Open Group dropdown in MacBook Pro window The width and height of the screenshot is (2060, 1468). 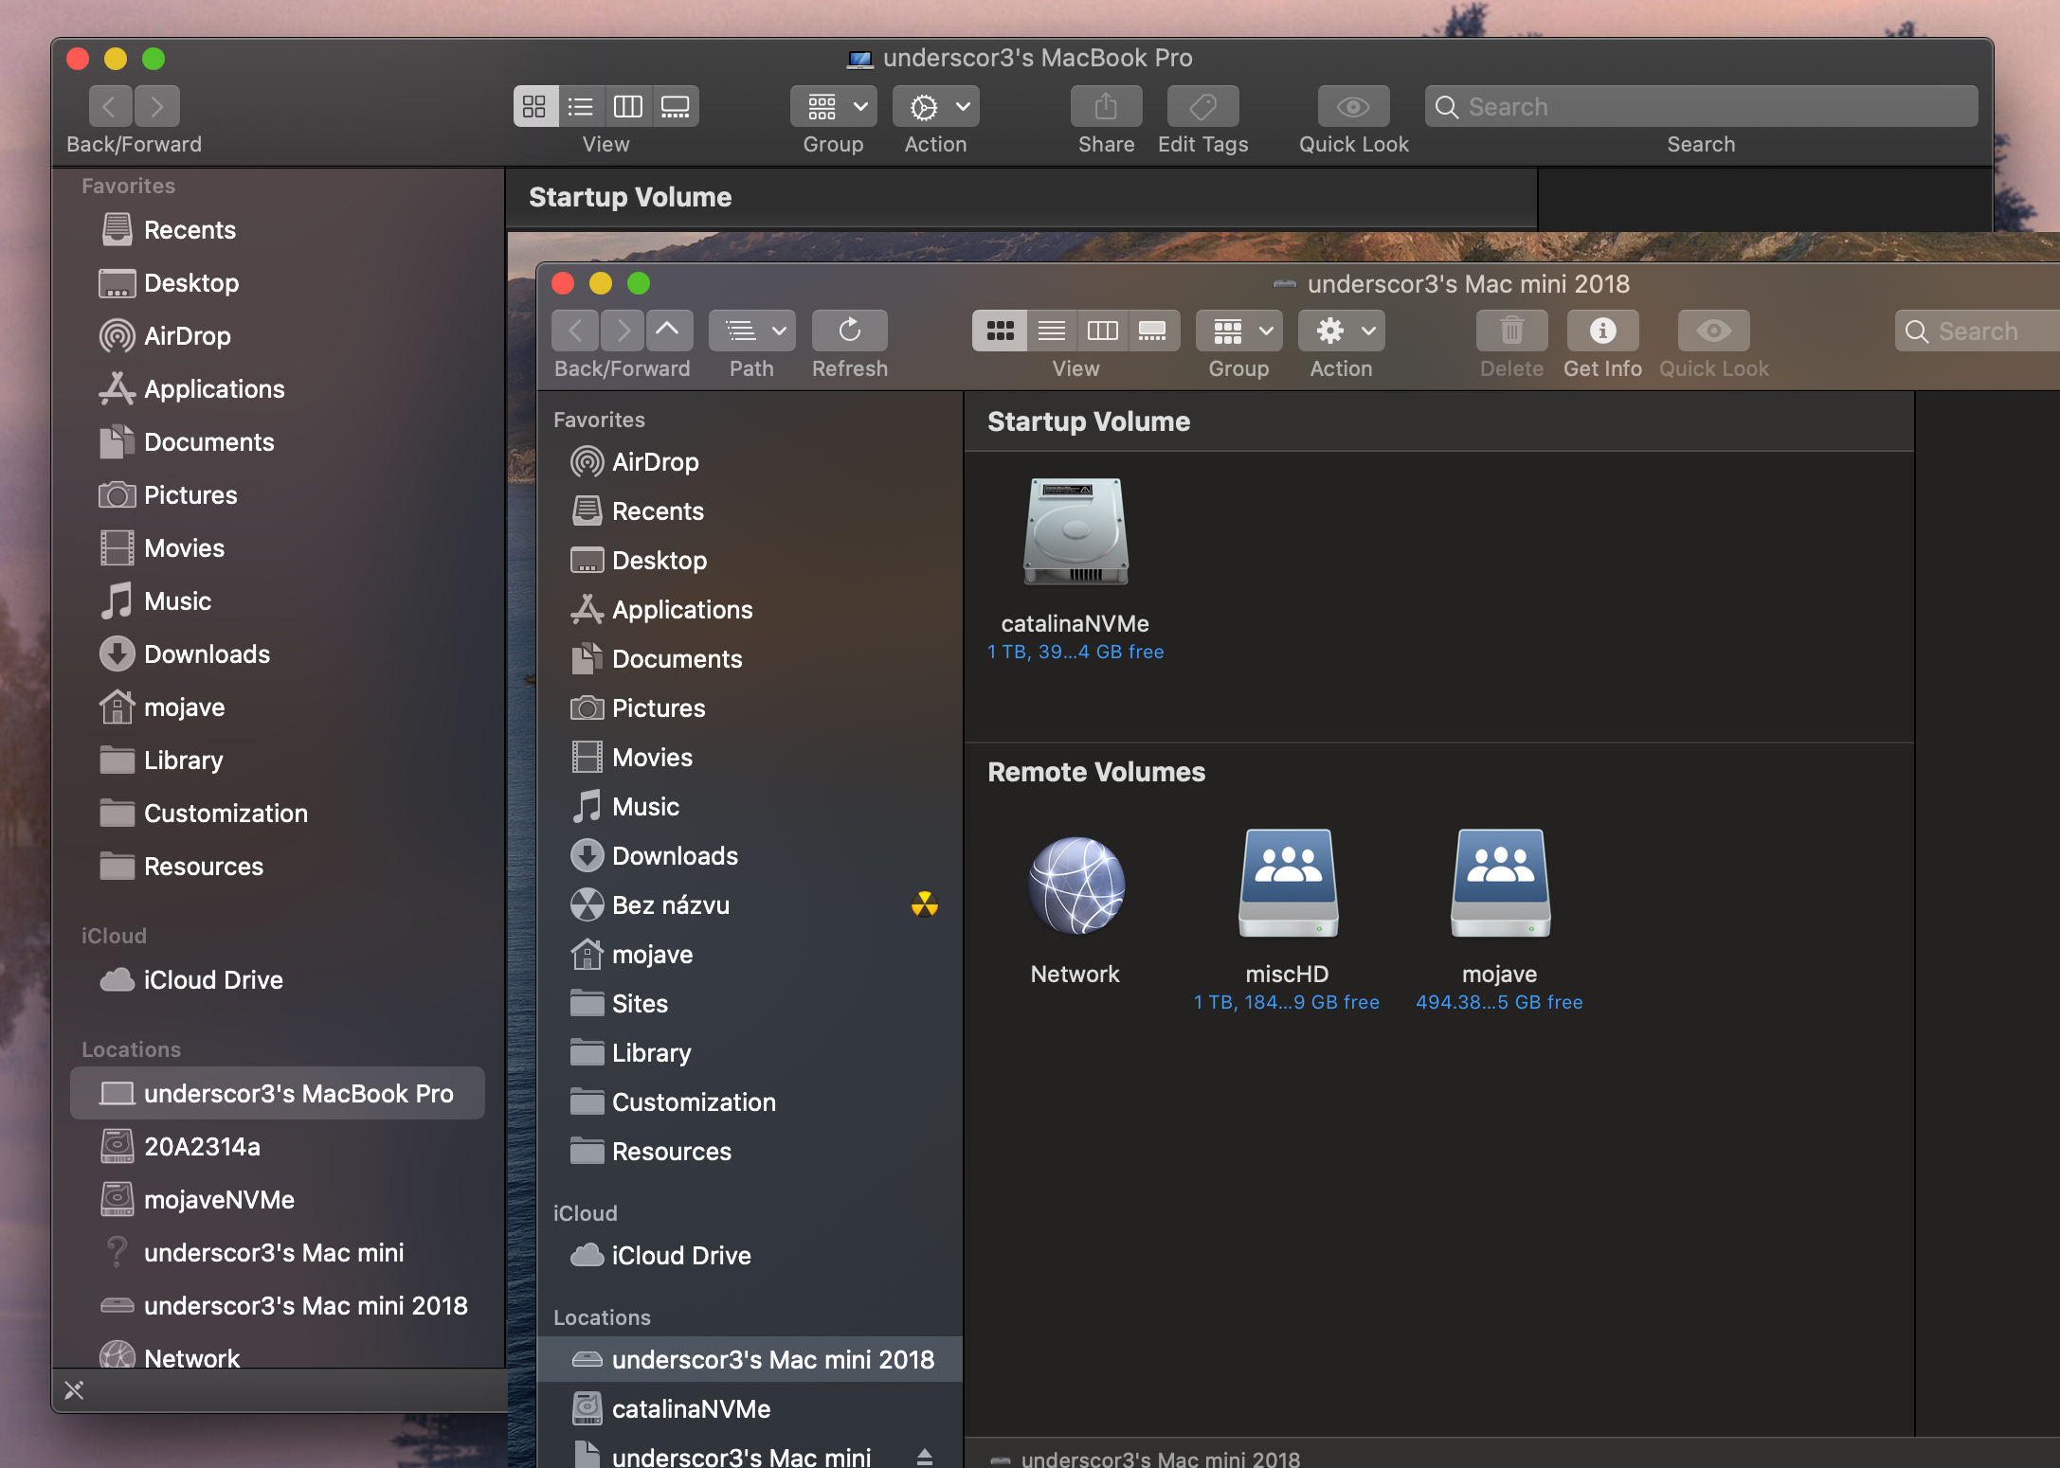[x=833, y=106]
